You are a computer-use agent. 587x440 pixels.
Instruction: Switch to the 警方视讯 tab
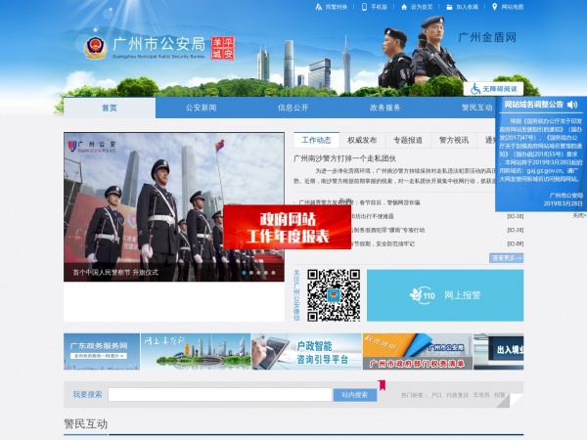[x=454, y=140]
